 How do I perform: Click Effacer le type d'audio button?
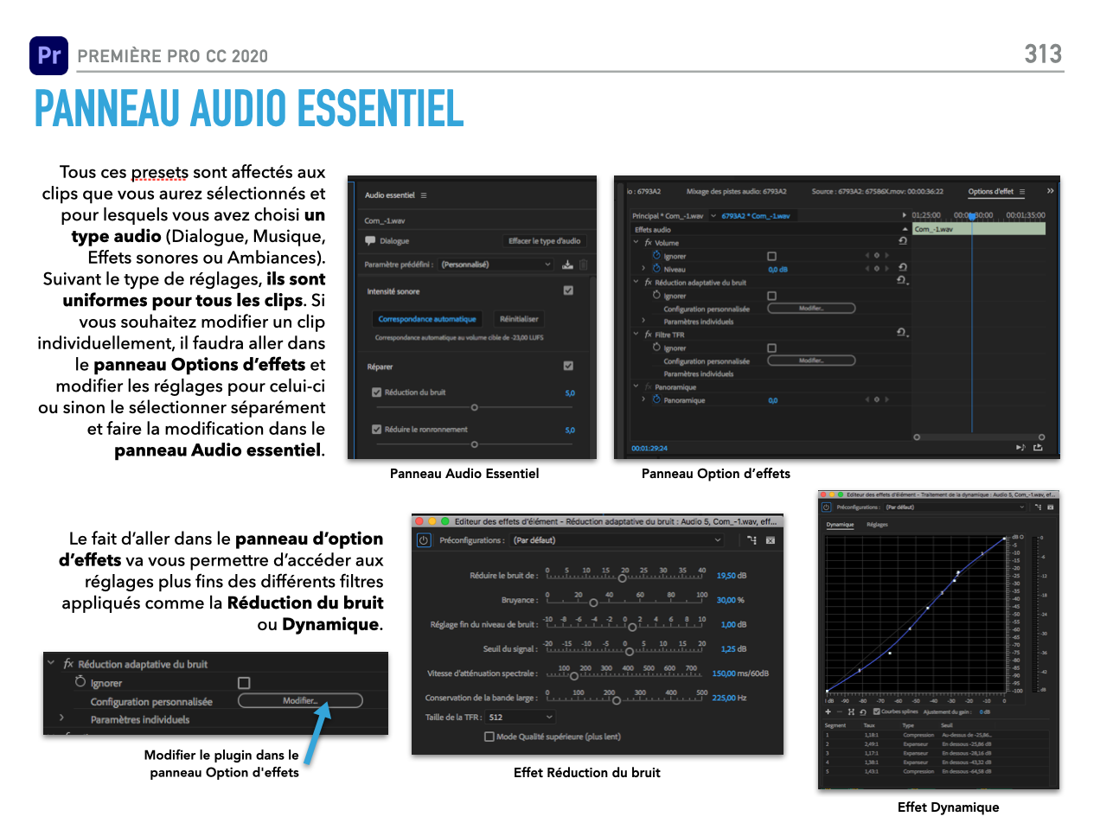pyautogui.click(x=544, y=241)
